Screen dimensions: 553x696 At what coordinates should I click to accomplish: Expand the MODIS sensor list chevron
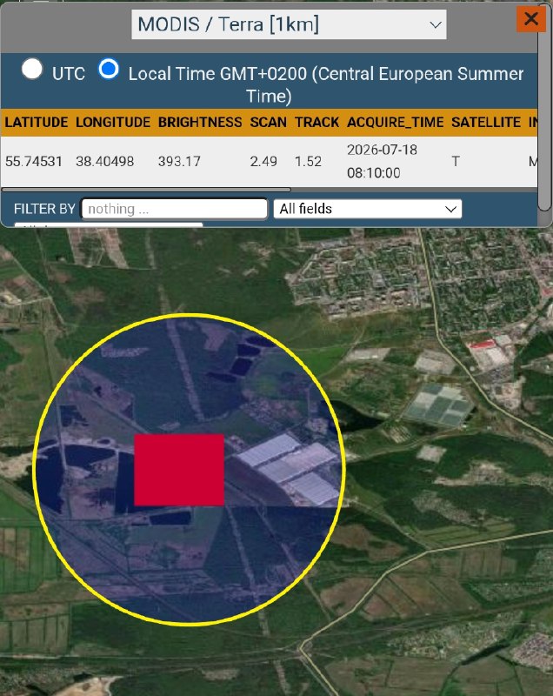pos(436,25)
